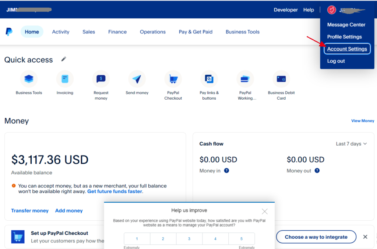Select satisfaction rating 3 in survey
377x249 pixels.
pos(189,239)
